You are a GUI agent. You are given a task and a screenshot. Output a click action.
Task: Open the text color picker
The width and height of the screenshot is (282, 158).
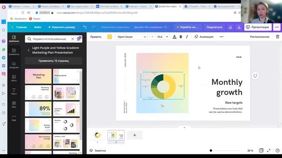pyautogui.click(x=174, y=37)
